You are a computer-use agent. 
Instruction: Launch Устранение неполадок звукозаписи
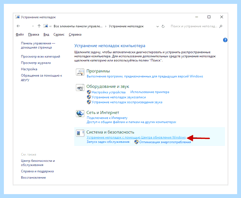pyautogui.click(x=119, y=97)
